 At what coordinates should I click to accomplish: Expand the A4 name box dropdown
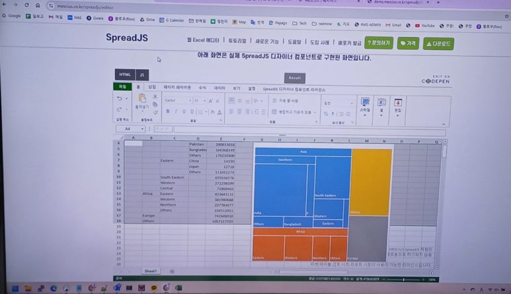[141, 129]
